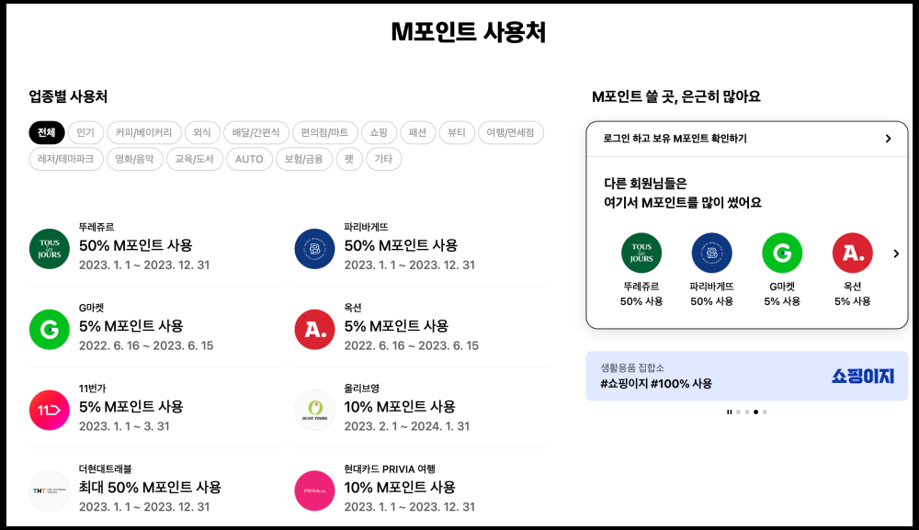The height and width of the screenshot is (530, 919).
Task: Open 파리바게뜨 50% M포인트 사용 offer
Action: click(x=422, y=246)
